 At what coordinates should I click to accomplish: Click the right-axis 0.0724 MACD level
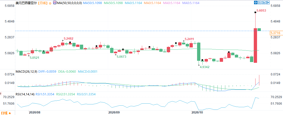click(x=275, y=74)
